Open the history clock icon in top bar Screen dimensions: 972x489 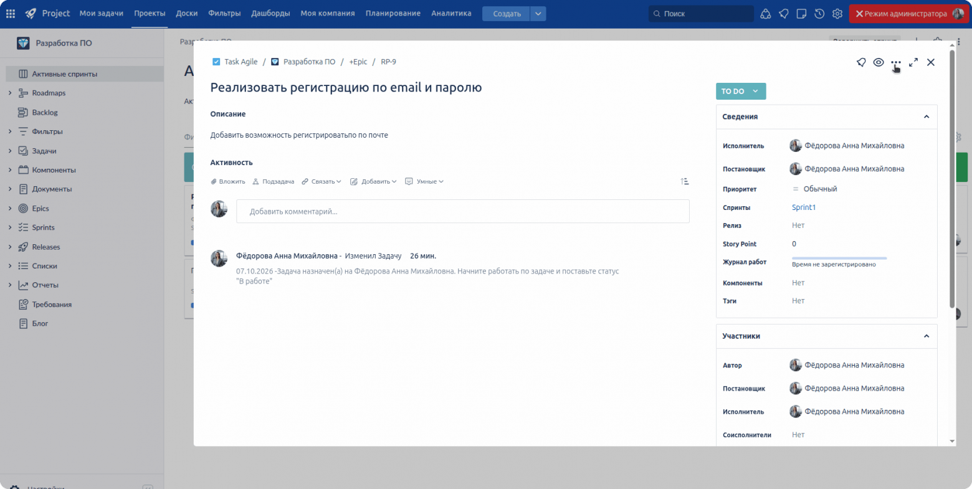(x=819, y=14)
